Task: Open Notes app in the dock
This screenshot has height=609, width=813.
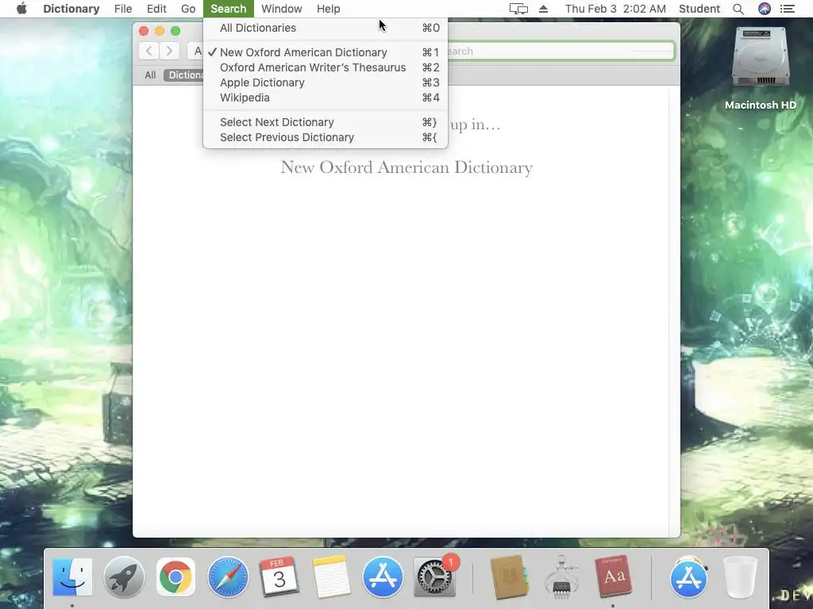Action: (331, 576)
